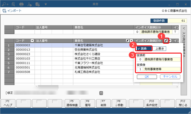Click the horizontal scrollbar thumb
Screen dimensions: 191x114
pos(48,87)
